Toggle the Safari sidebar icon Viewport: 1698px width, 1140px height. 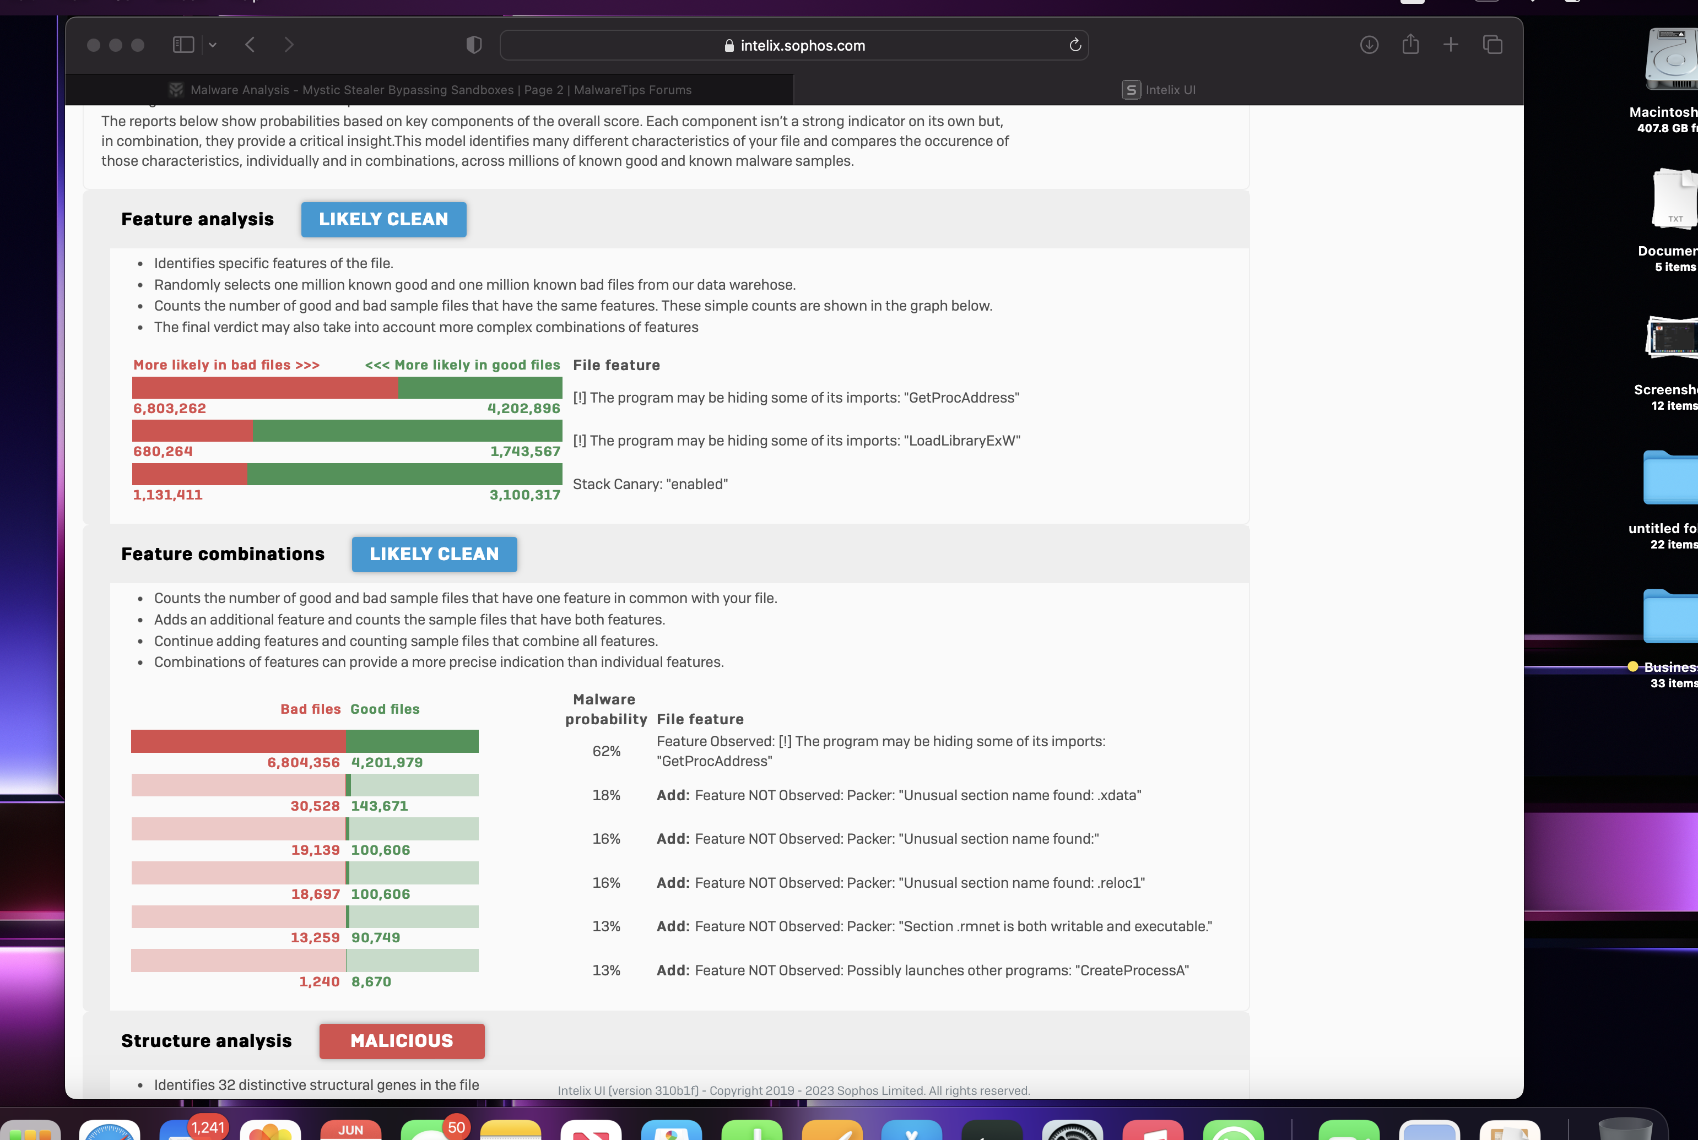pyautogui.click(x=183, y=45)
